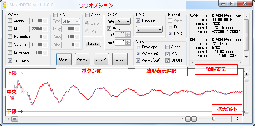Click the Stop button
The width and height of the screenshot is (255, 126).
[x=120, y=59]
